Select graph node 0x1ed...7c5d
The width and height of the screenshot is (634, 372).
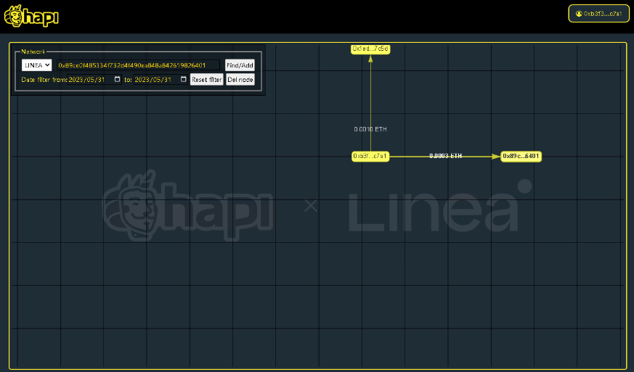[x=370, y=49]
